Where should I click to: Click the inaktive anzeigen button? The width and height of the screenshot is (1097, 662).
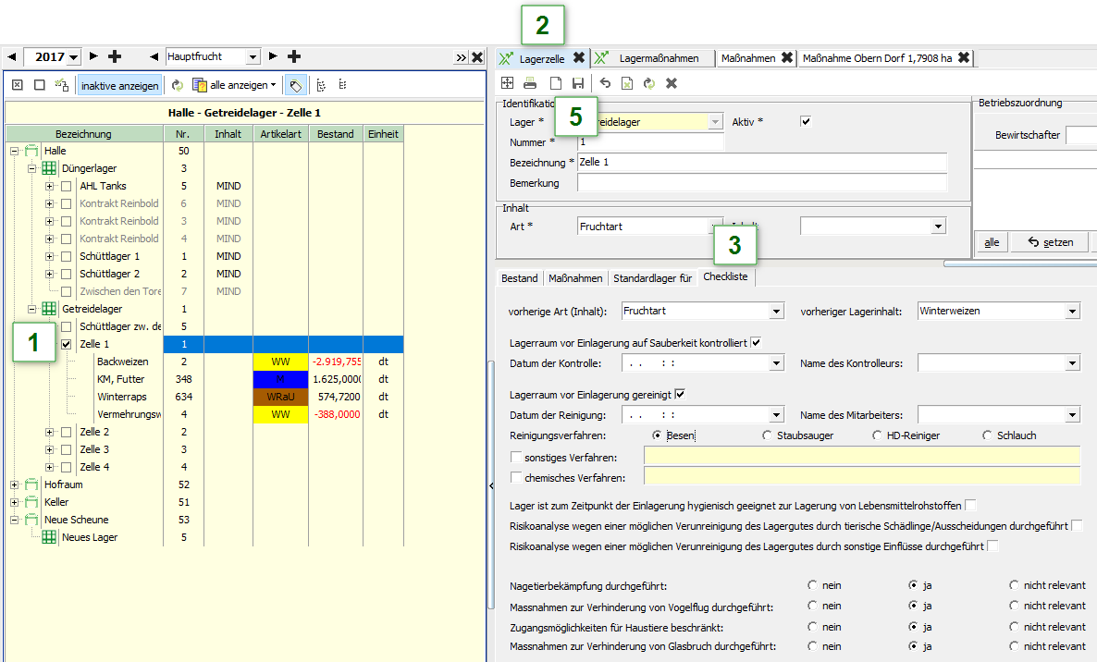pyautogui.click(x=118, y=85)
